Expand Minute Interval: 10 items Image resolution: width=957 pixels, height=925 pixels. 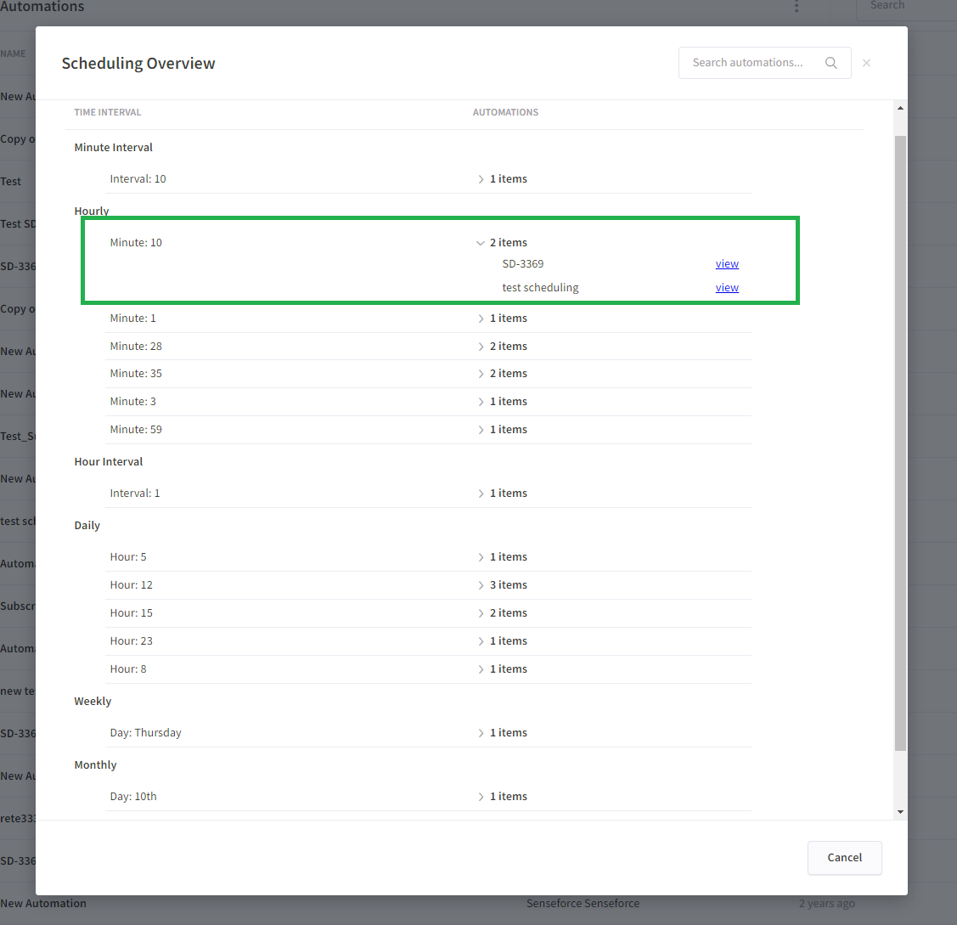click(x=481, y=179)
